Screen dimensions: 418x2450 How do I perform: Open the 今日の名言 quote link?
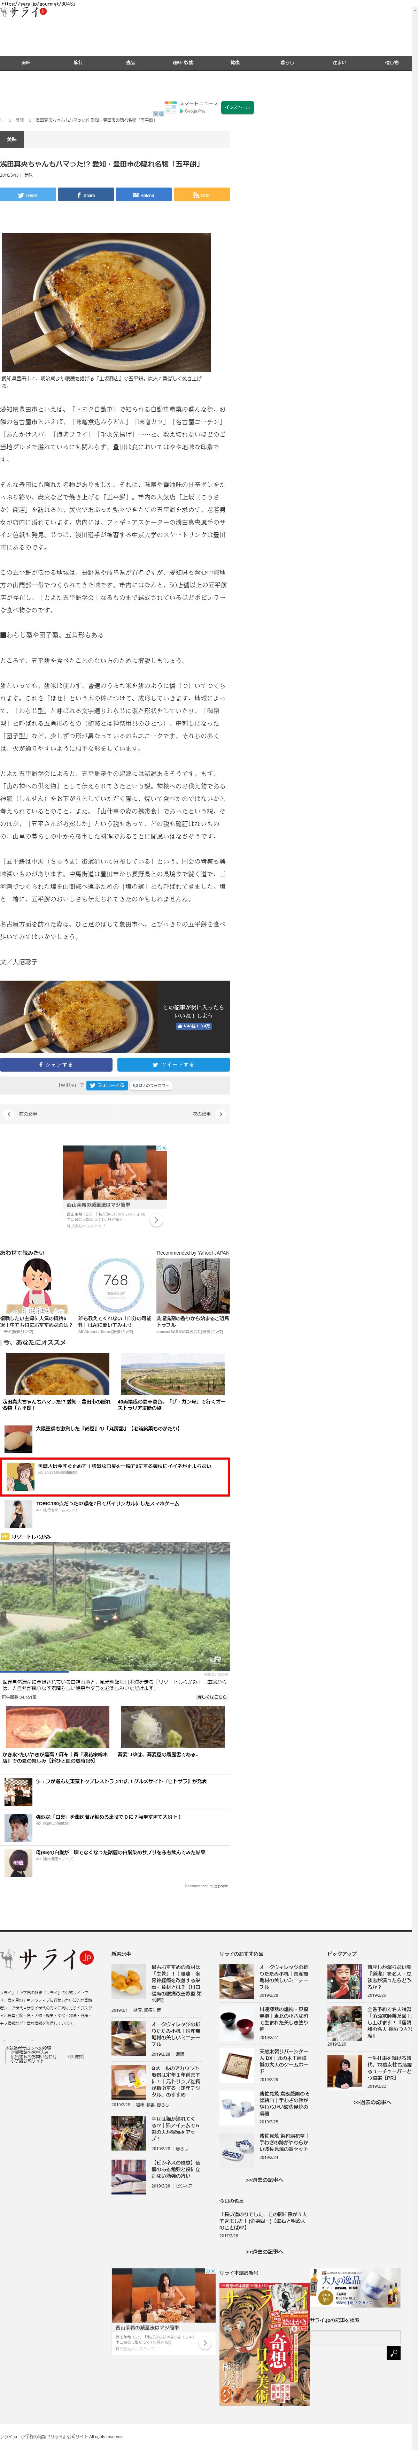(x=263, y=2220)
